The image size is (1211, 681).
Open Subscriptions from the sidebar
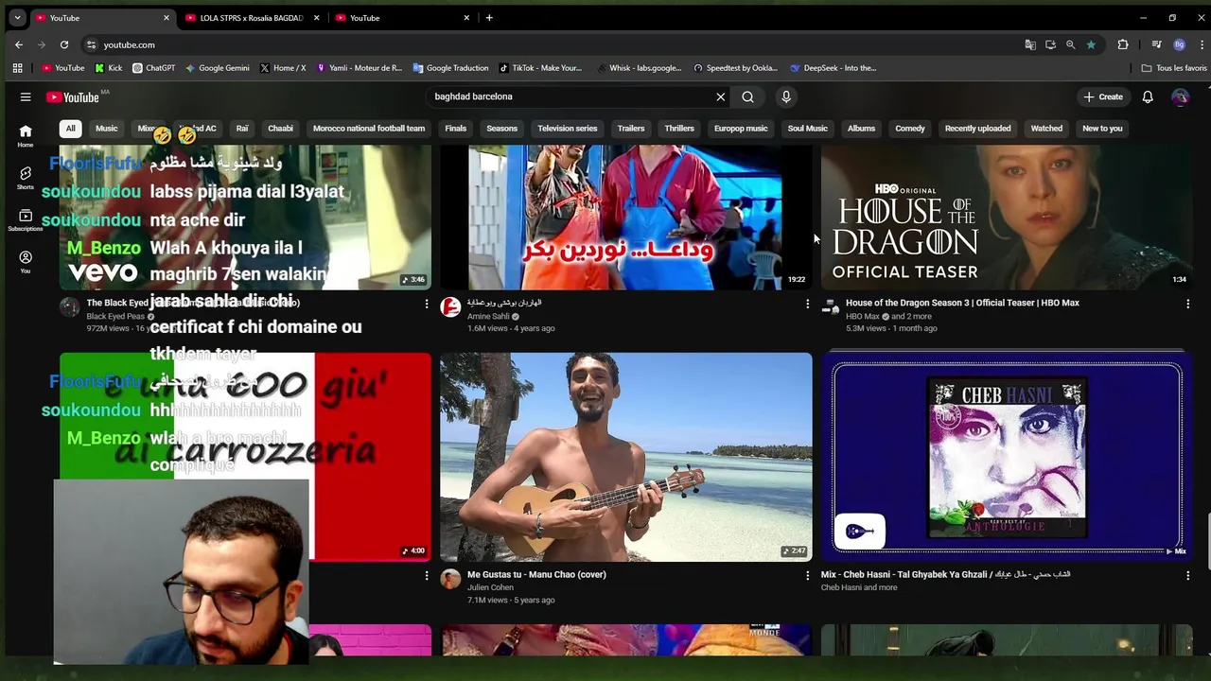(26, 219)
